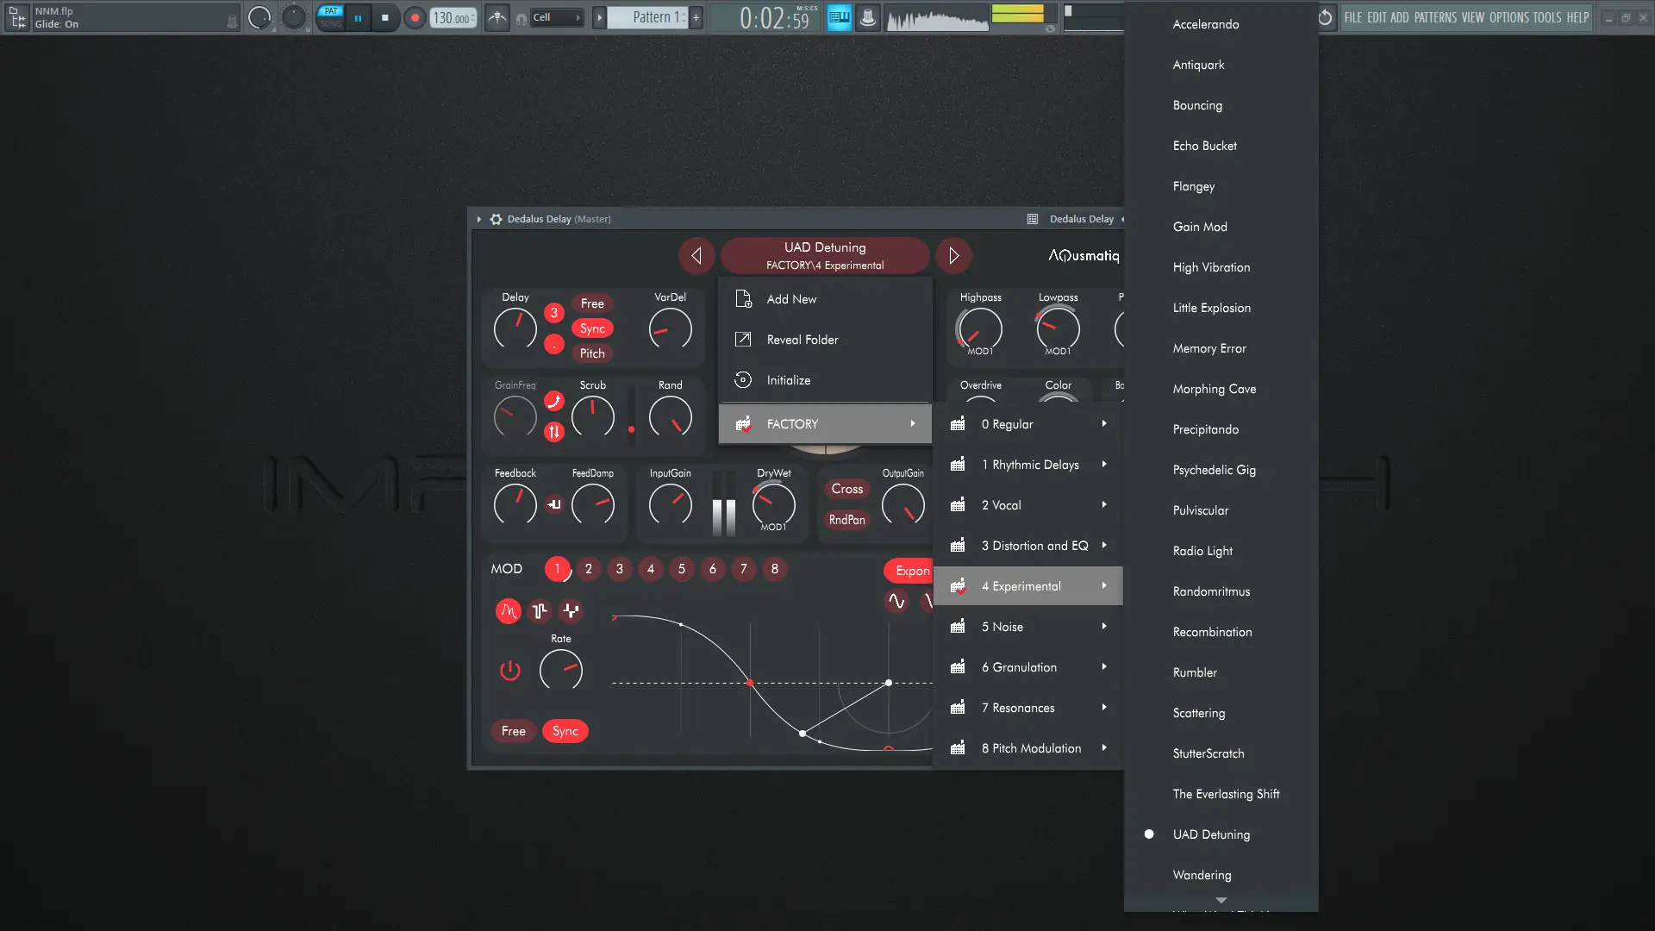Click next preset arrow in Dedalus Delay
This screenshot has height=931, width=1655.
click(x=953, y=256)
